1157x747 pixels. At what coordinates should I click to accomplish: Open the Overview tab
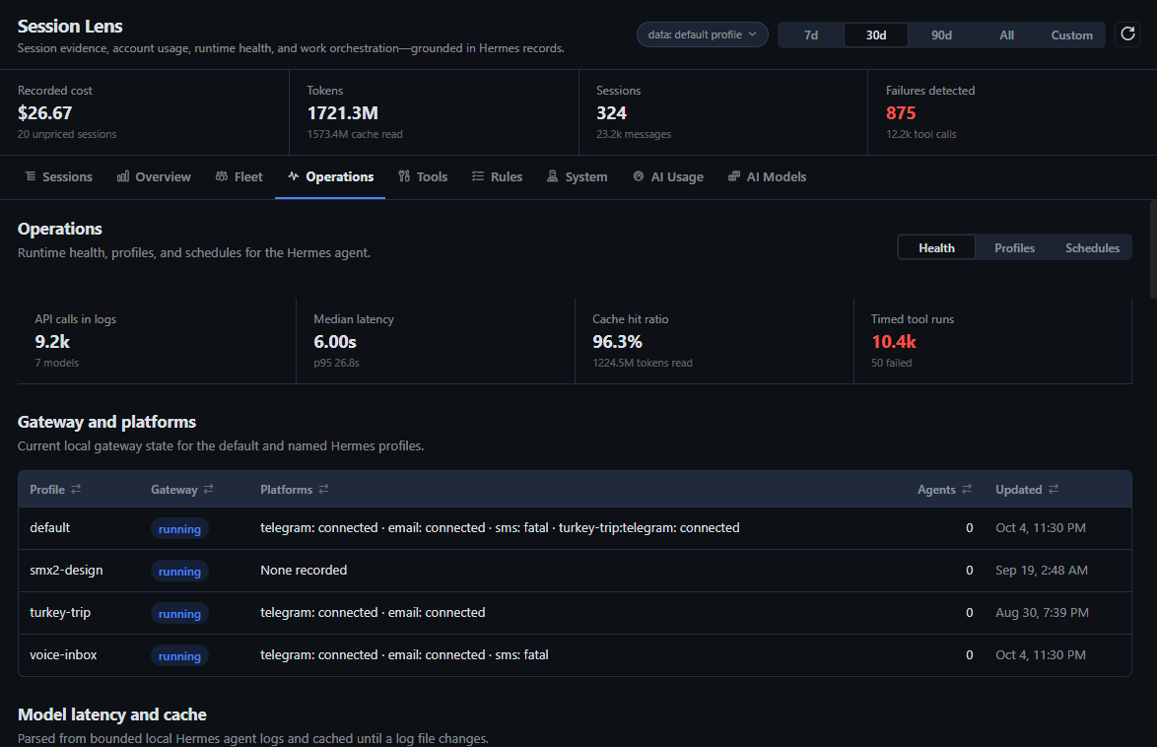click(x=154, y=176)
